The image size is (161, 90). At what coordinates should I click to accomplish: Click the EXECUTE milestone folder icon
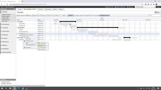pyautogui.click(x=18, y=28)
